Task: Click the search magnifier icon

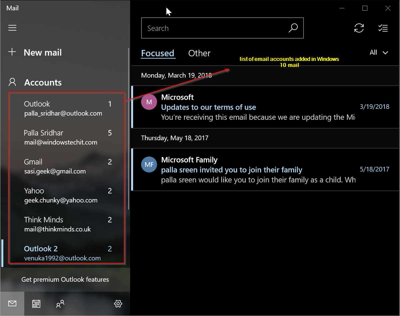Action: click(x=293, y=28)
